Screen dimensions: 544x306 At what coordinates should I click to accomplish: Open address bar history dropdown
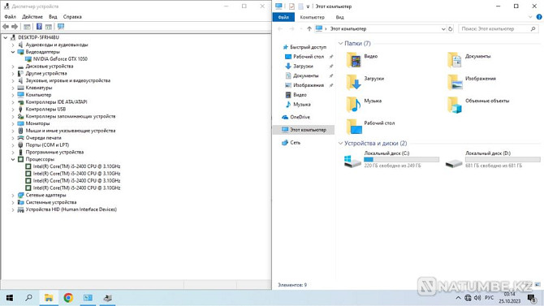[443, 28]
